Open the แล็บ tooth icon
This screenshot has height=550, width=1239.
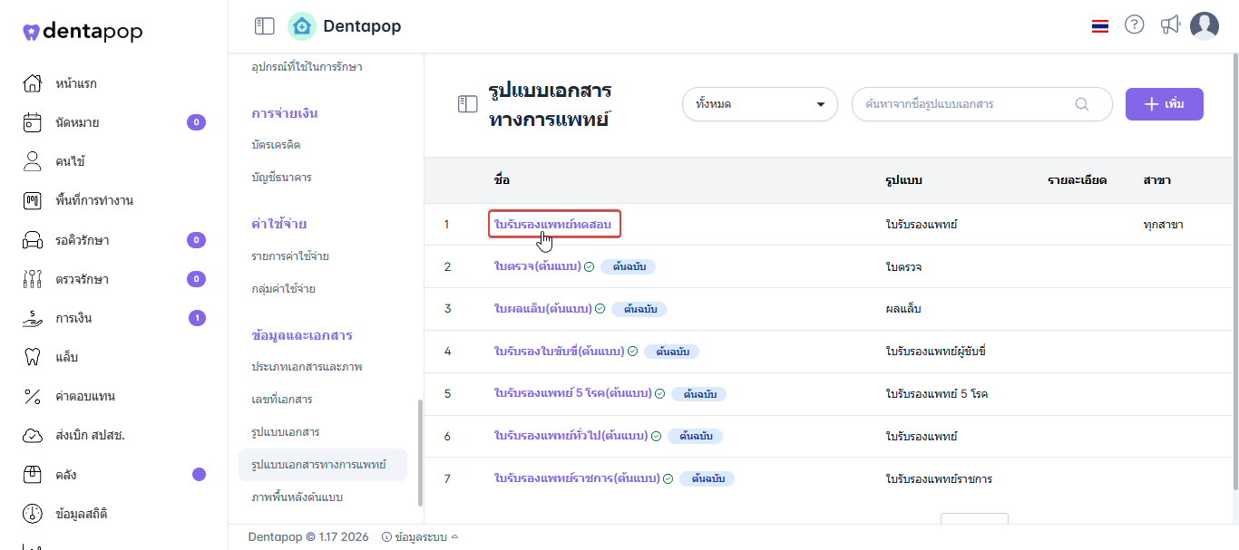(x=32, y=358)
